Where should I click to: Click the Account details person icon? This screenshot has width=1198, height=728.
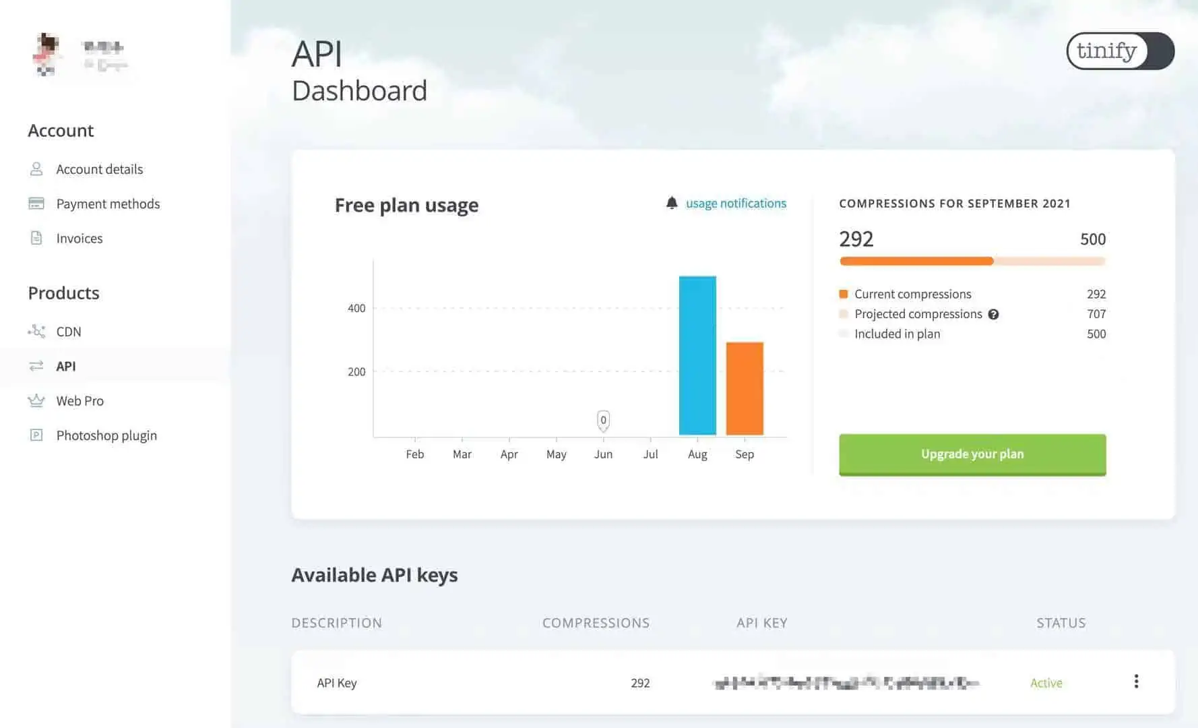(36, 169)
